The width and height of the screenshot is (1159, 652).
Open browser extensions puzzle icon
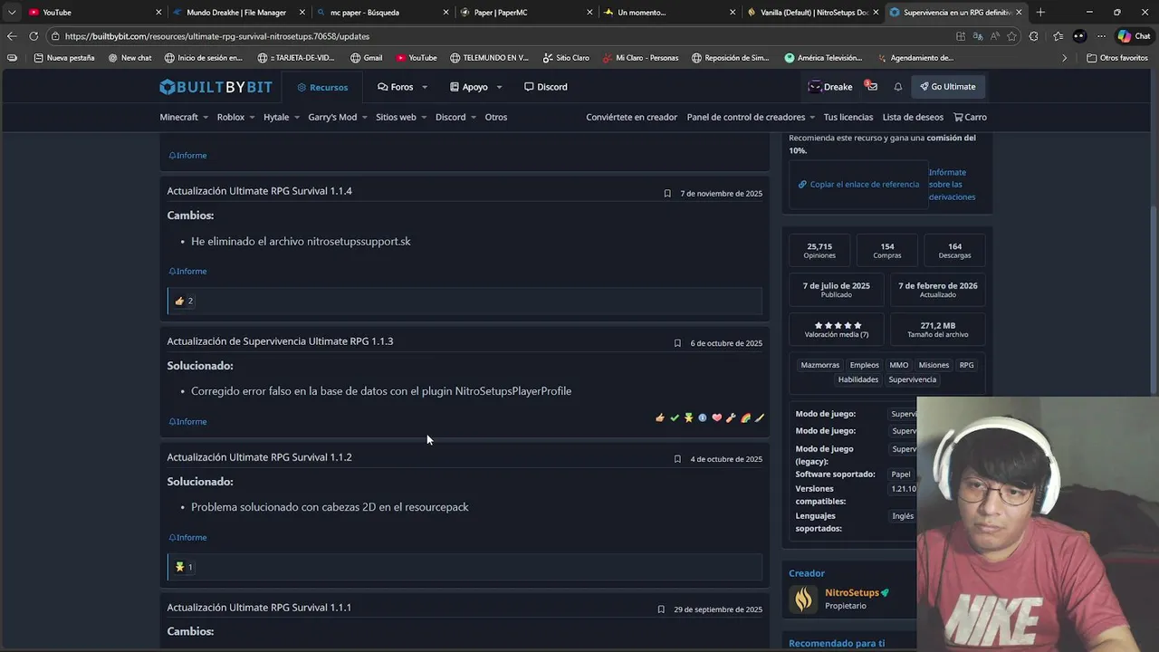[x=1034, y=36]
